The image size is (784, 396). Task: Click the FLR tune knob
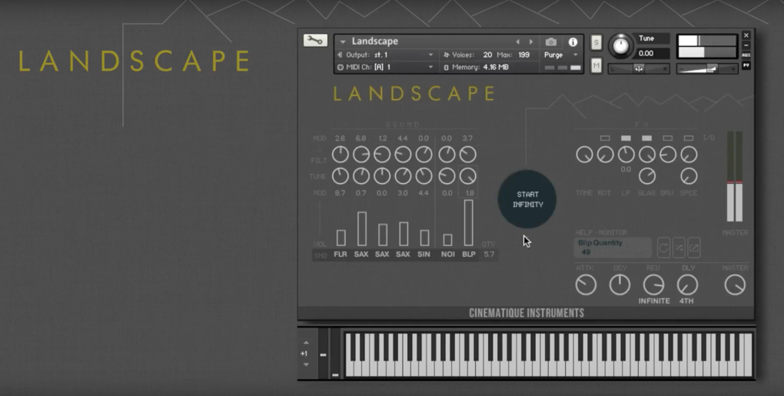341,176
